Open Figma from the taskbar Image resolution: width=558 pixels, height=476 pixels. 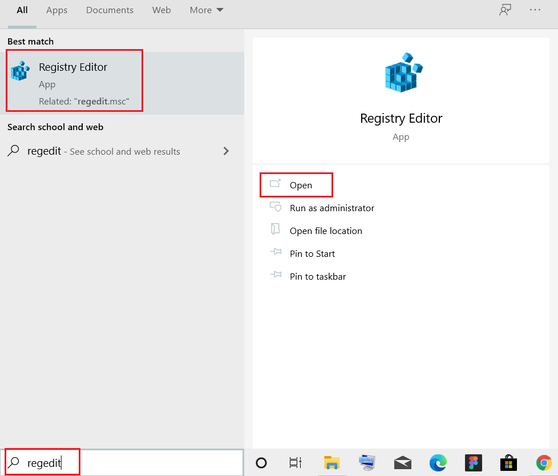coord(473,463)
